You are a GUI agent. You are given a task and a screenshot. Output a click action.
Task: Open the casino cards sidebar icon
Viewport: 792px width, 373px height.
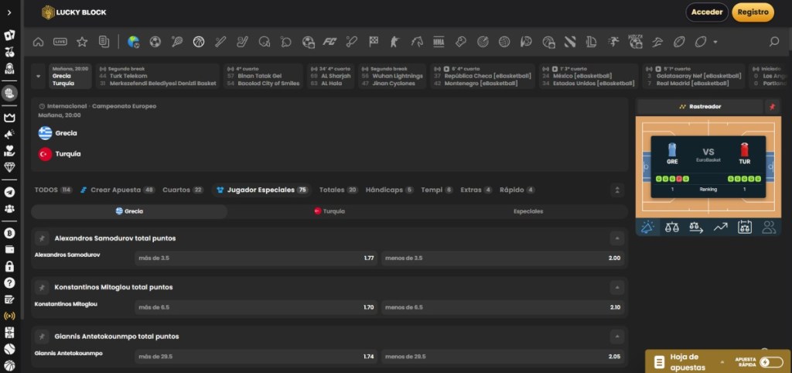[x=9, y=35]
